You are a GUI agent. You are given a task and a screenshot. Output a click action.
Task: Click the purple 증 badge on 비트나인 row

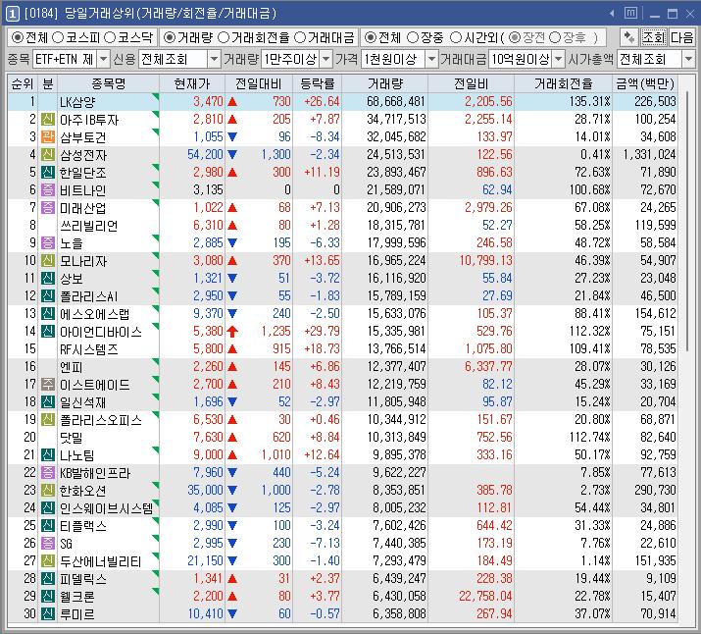click(48, 189)
